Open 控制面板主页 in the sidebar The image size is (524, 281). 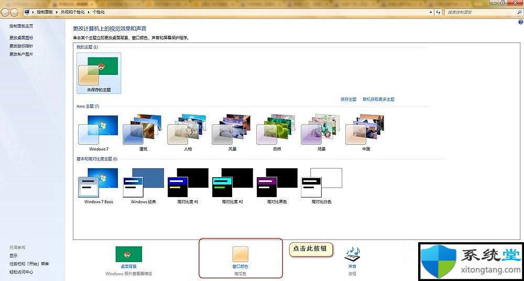point(21,26)
